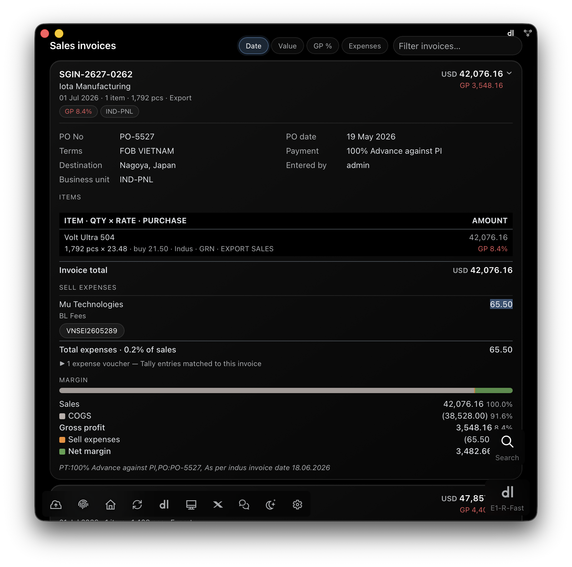The height and width of the screenshot is (567, 572).
Task: Click Mu Technologies expense vendor
Action: (91, 304)
